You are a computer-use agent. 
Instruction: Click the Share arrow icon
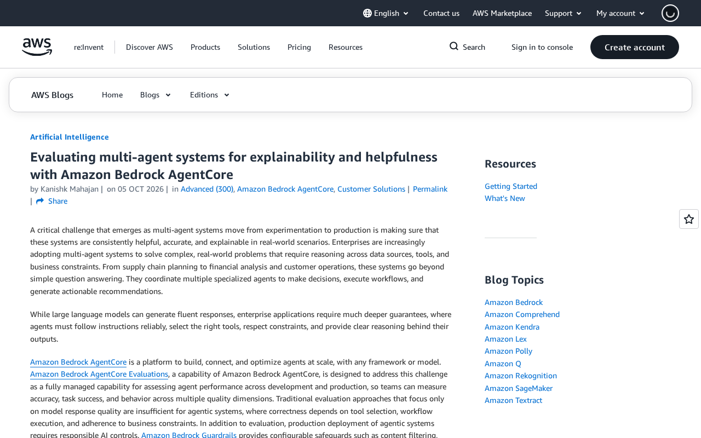pos(40,201)
